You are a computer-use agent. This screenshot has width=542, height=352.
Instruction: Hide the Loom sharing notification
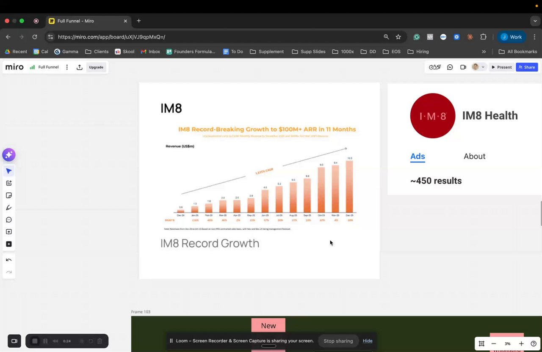click(368, 341)
